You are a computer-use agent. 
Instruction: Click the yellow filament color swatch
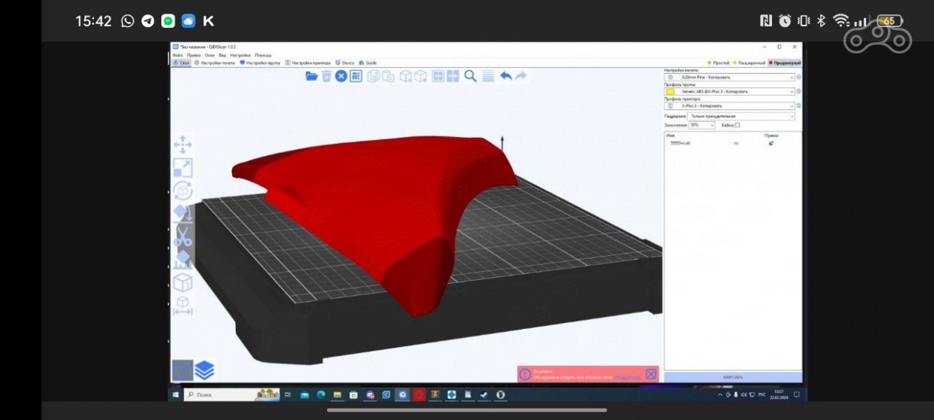(x=670, y=92)
